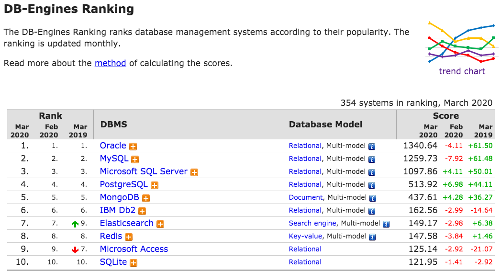Expand the plus icon beside IBM Db2

point(142,211)
